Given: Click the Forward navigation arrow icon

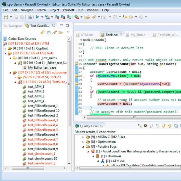Looking at the screenshot, I should (141, 17).
